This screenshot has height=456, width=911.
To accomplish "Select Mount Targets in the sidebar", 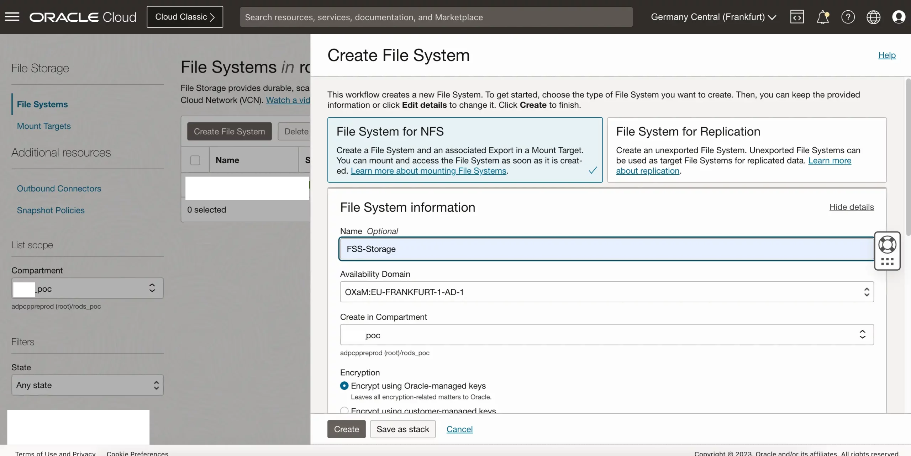I will [44, 126].
